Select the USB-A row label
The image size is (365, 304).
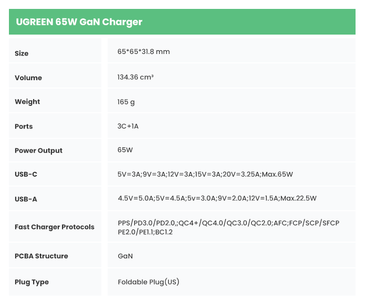tap(26, 199)
